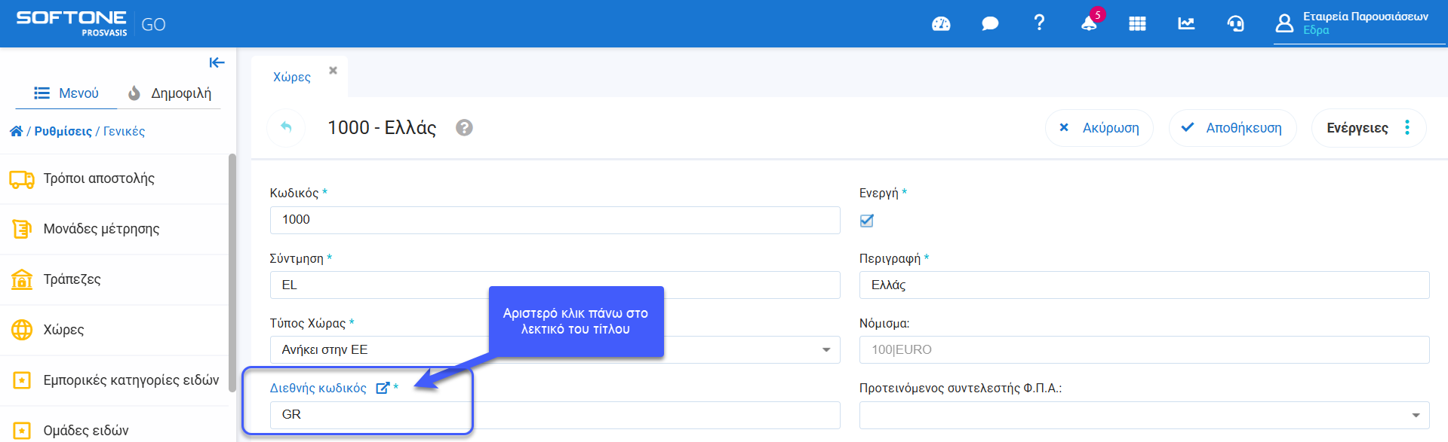The width and height of the screenshot is (1448, 442).
Task: Click the back arrow button
Action: (286, 127)
